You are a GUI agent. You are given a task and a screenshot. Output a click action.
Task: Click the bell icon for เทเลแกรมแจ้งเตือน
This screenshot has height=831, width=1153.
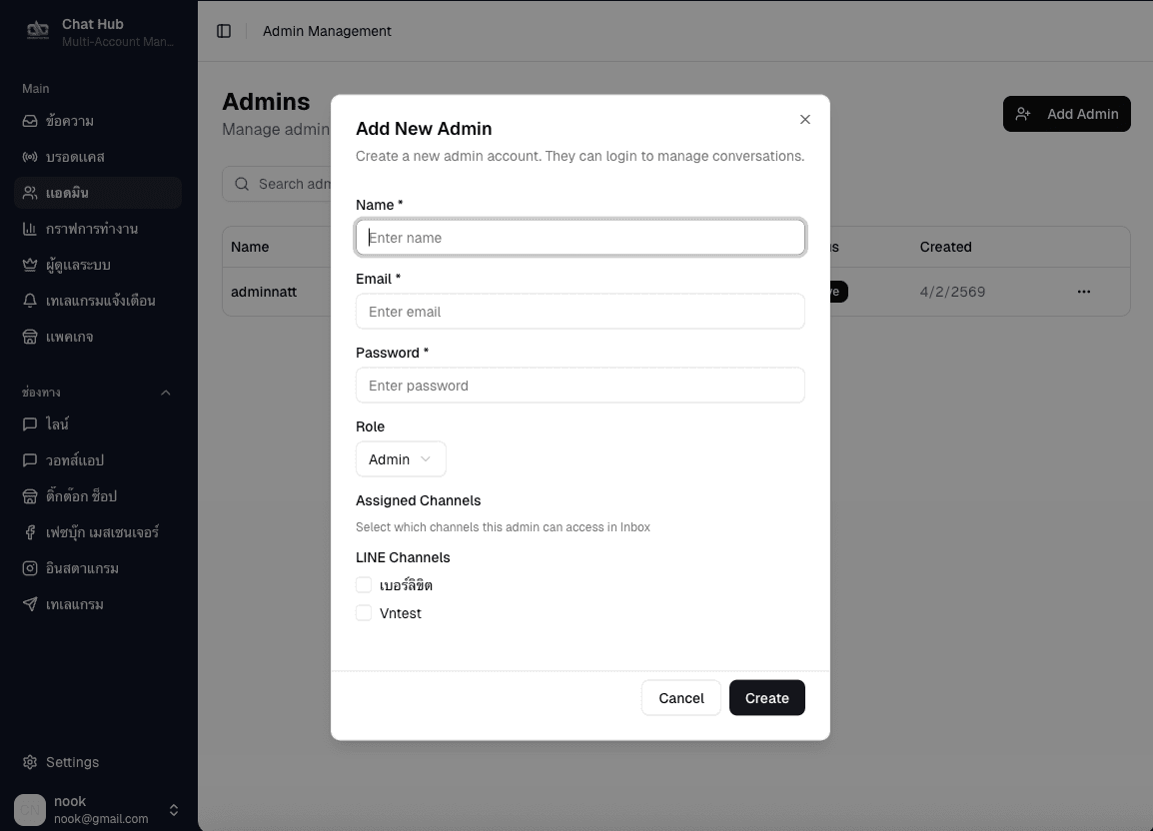tap(30, 301)
